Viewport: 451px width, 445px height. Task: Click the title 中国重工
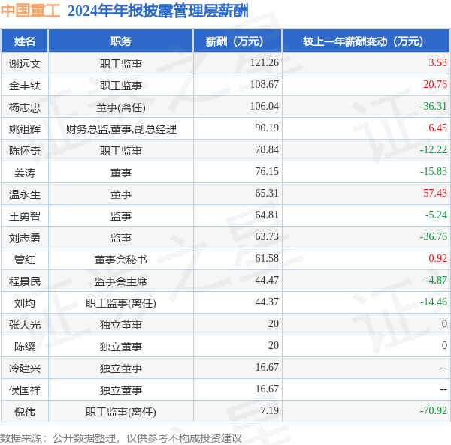pyautogui.click(x=31, y=11)
